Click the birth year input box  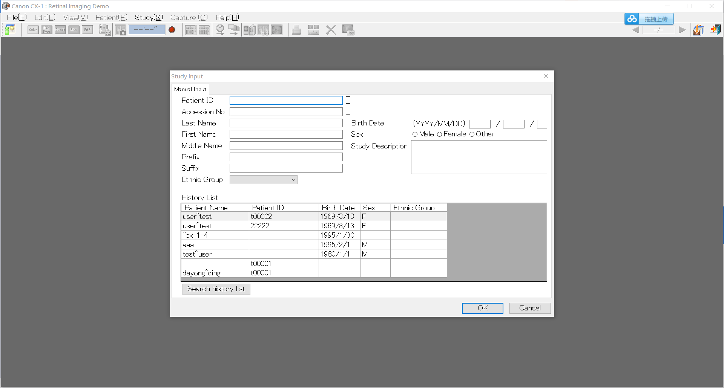pos(480,124)
